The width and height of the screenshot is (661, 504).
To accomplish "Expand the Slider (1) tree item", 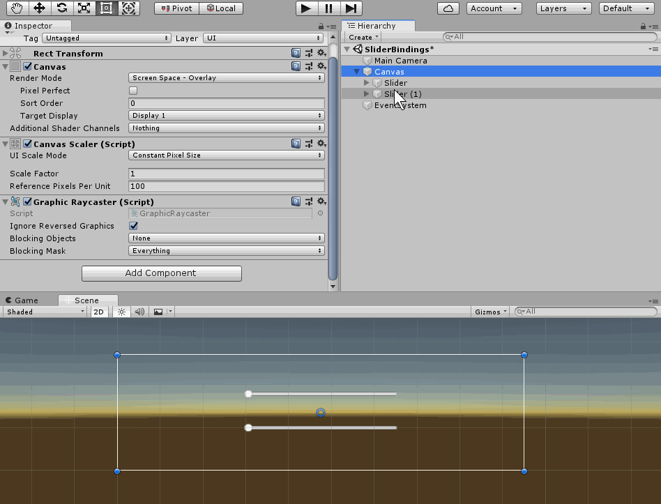I will pos(366,93).
